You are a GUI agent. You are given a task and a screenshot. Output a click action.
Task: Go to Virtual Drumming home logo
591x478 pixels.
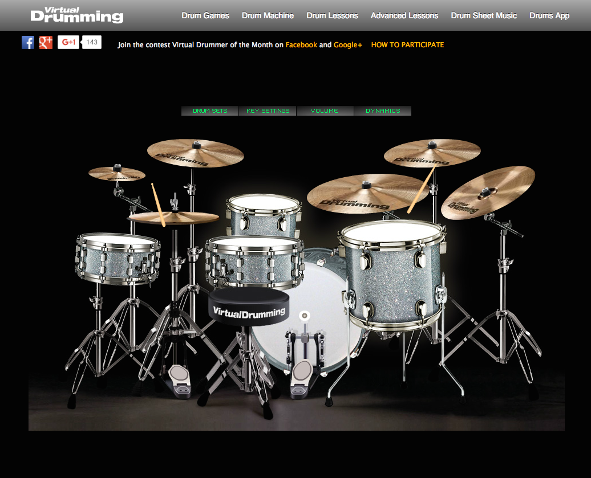77,15
